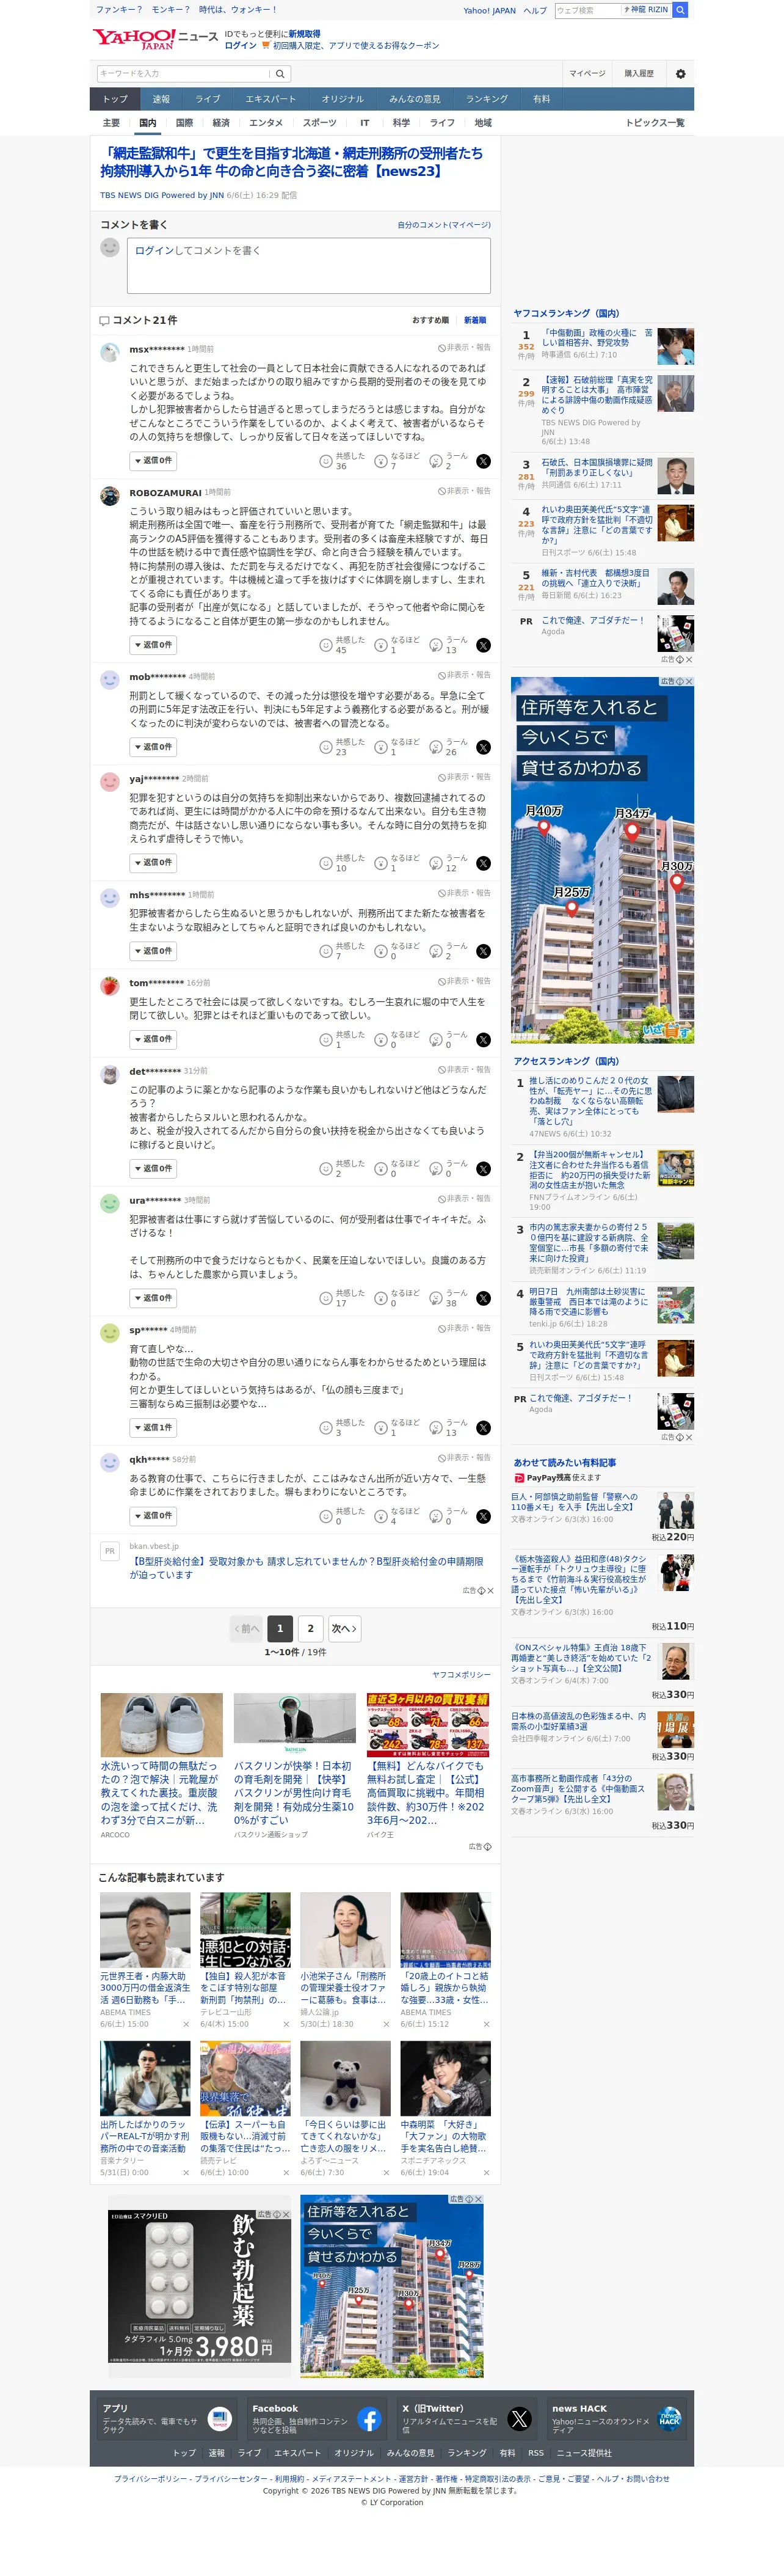Viewport: 784px width, 2576px height.
Task: Toggle うーん on mob's comment
Action: pos(448,747)
